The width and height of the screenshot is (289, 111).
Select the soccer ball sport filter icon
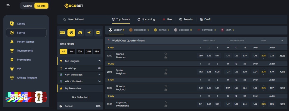click(x=71, y=32)
